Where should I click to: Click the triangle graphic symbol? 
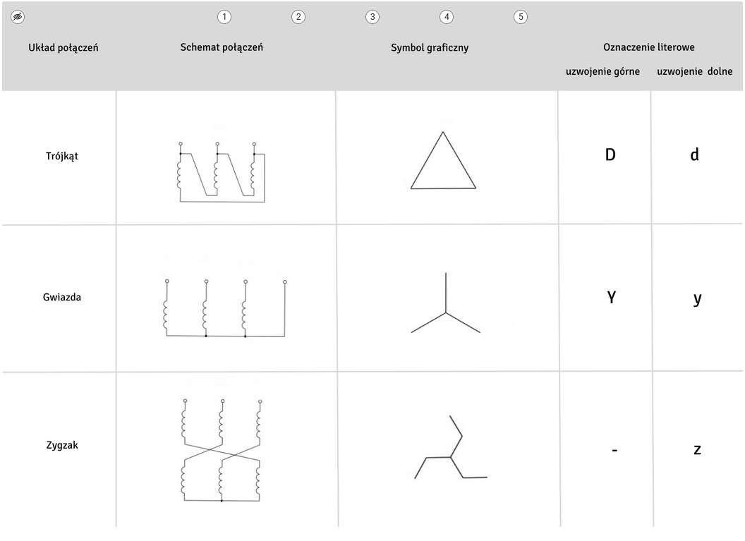coord(443,161)
